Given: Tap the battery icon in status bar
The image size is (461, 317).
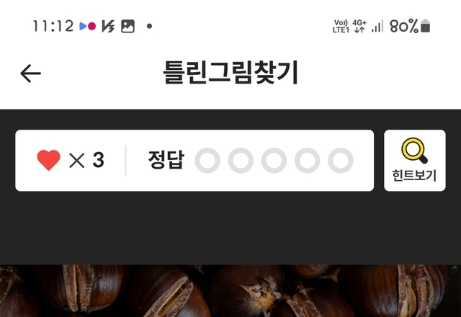Looking at the screenshot, I should 426,26.
